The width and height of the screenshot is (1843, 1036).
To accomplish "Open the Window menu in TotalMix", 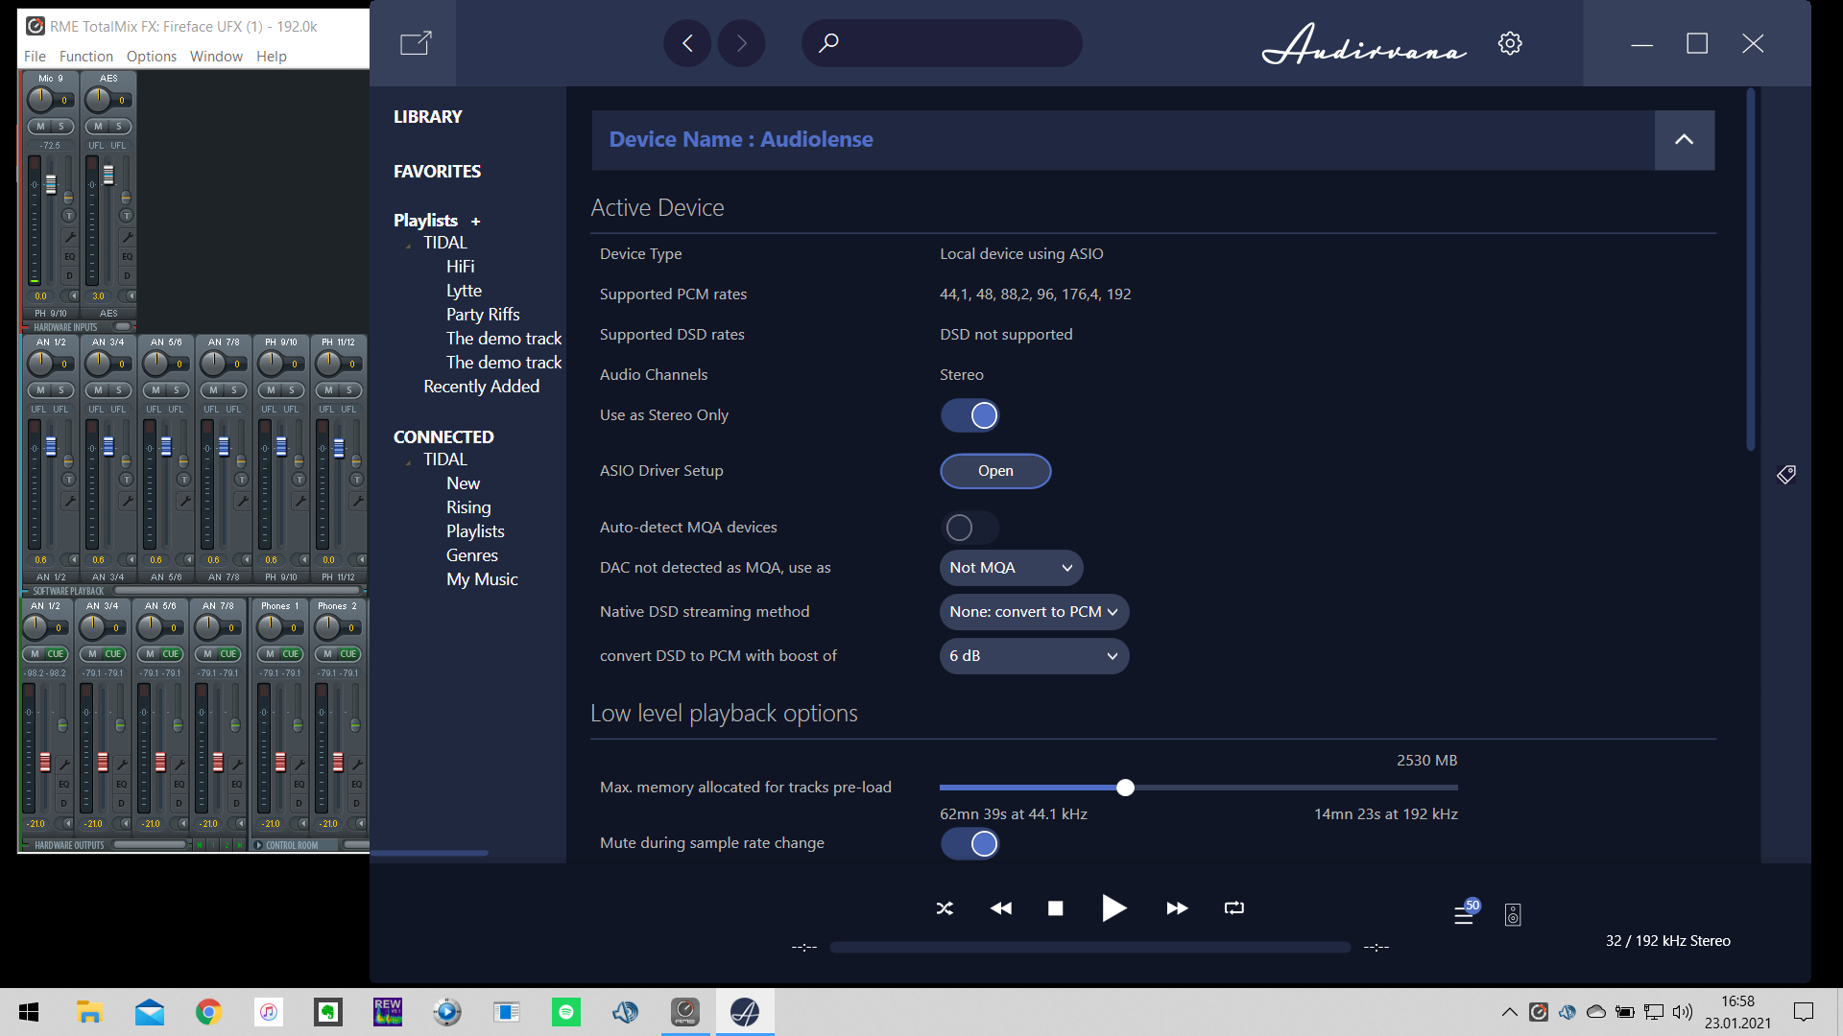I will (216, 57).
